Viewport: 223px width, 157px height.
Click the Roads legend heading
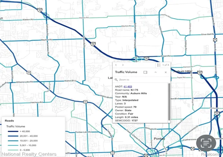[9, 121]
